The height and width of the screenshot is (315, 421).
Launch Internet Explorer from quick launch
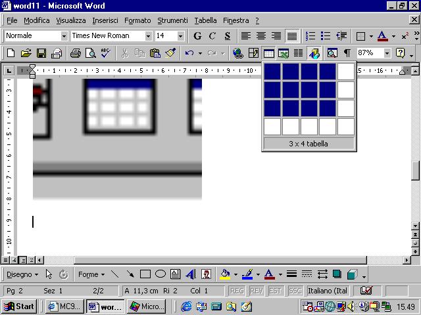[186, 306]
